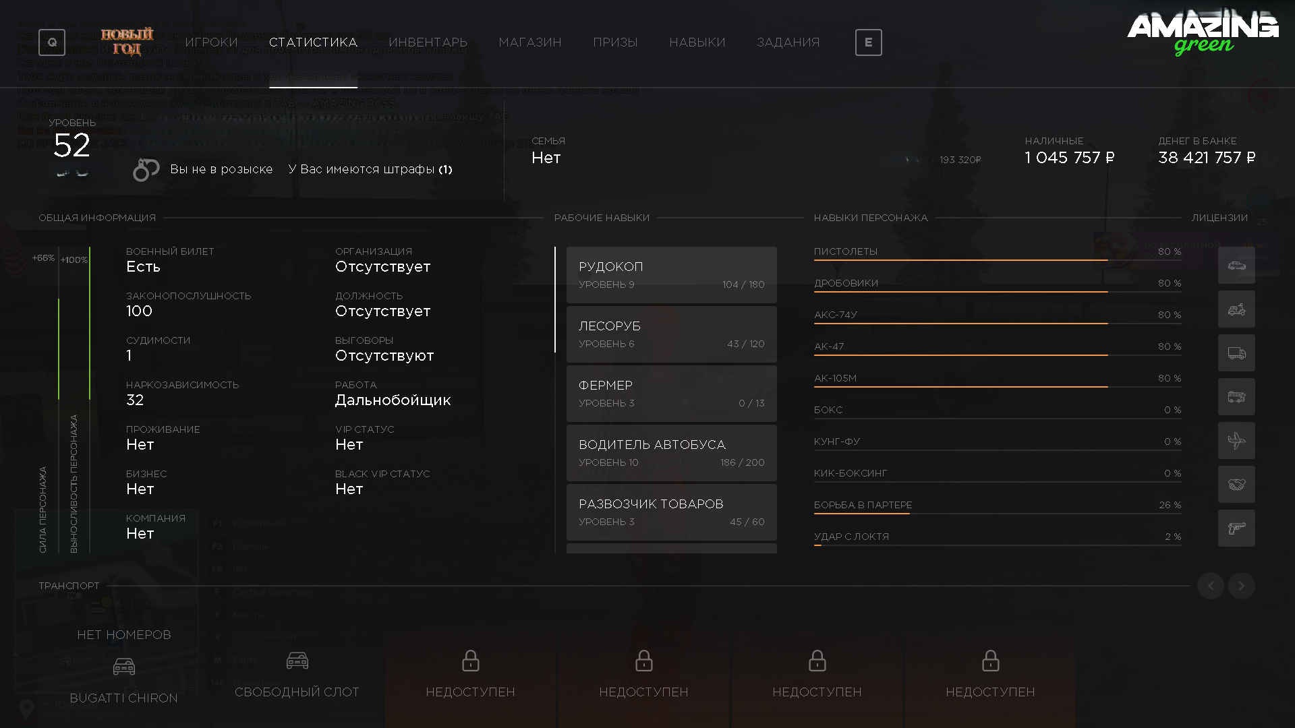Click the scooter license icon

[x=1236, y=309]
